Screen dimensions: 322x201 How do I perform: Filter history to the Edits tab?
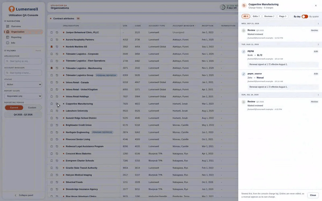[x=256, y=16]
